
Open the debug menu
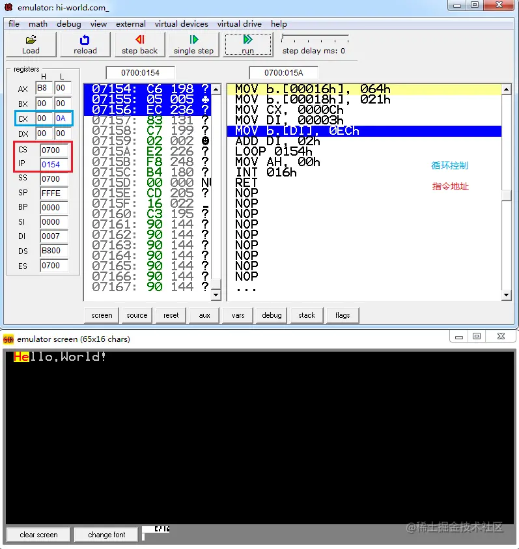click(x=68, y=24)
